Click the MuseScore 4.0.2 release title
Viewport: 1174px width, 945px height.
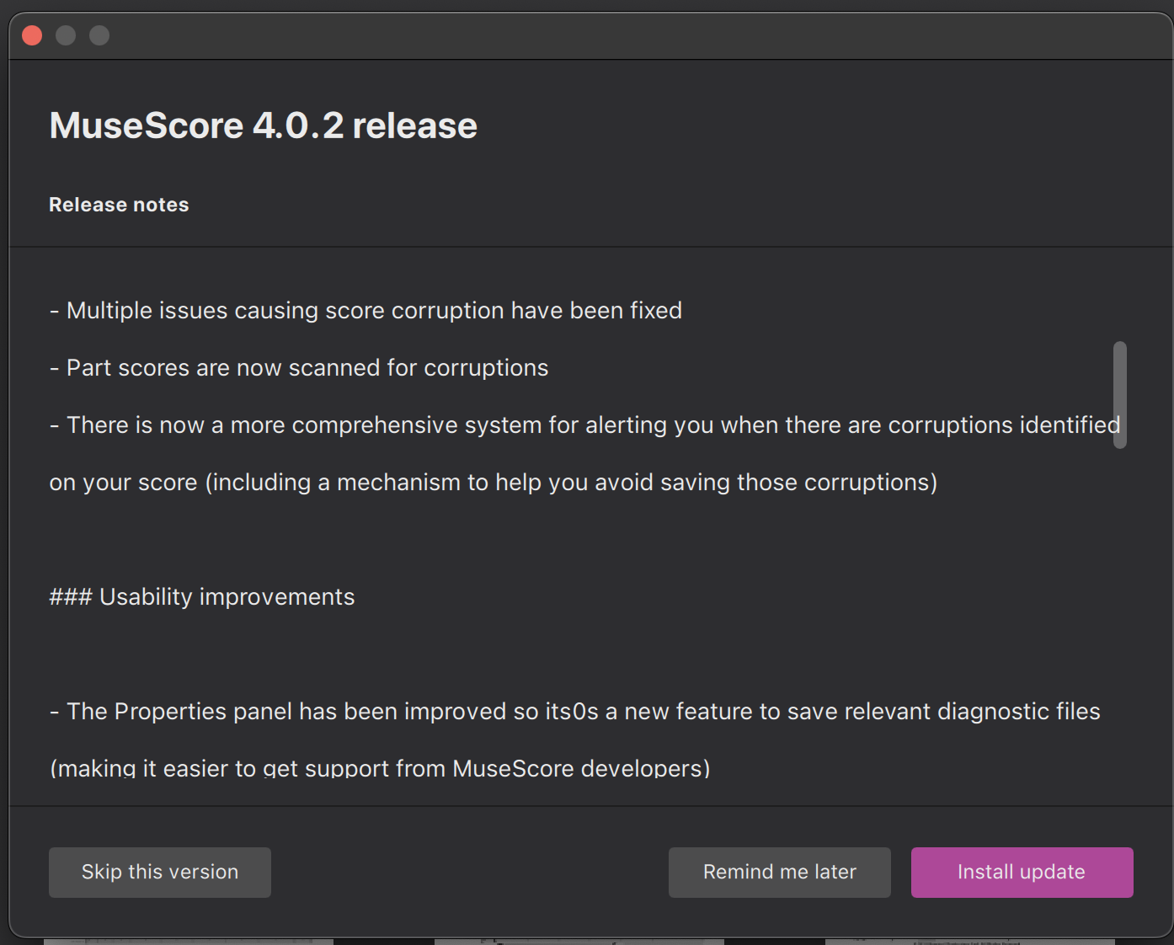263,125
